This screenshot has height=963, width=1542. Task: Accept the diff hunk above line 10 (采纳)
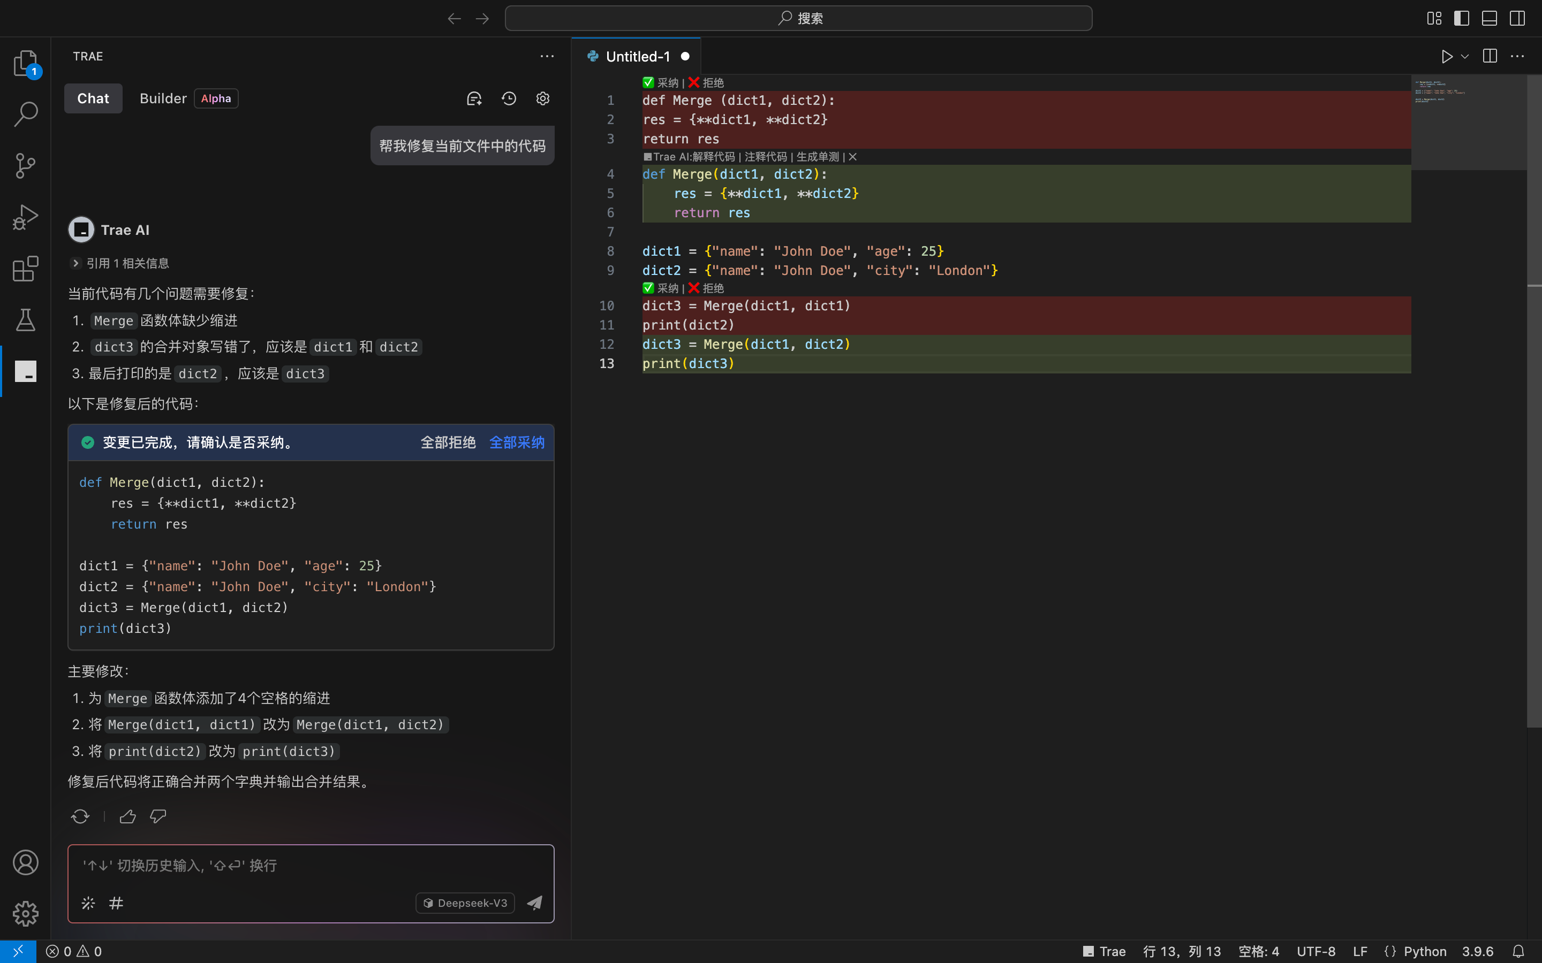coord(661,288)
